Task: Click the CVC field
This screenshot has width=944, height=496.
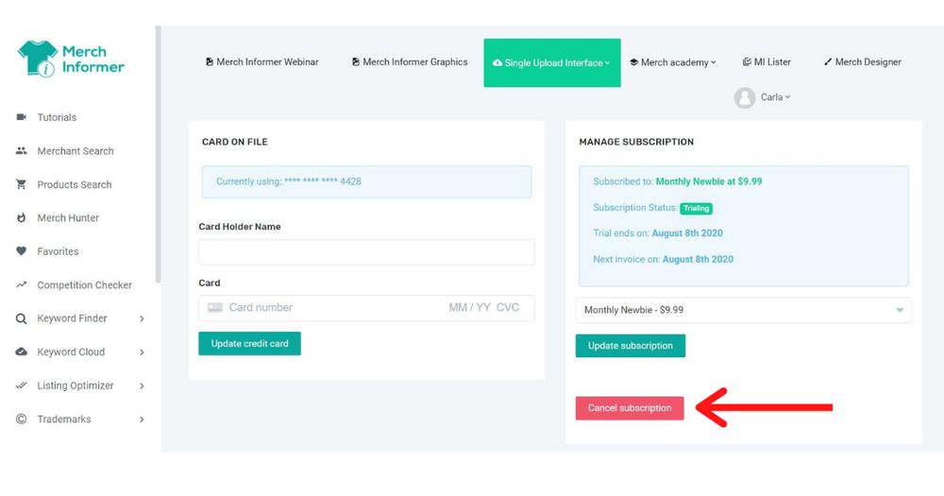Action: pos(508,307)
